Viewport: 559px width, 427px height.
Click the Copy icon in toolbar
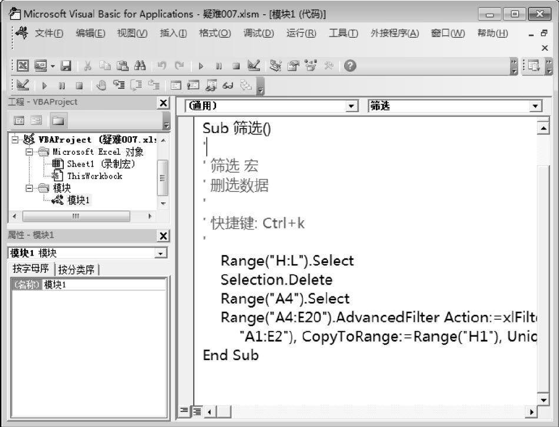pyautogui.click(x=105, y=66)
